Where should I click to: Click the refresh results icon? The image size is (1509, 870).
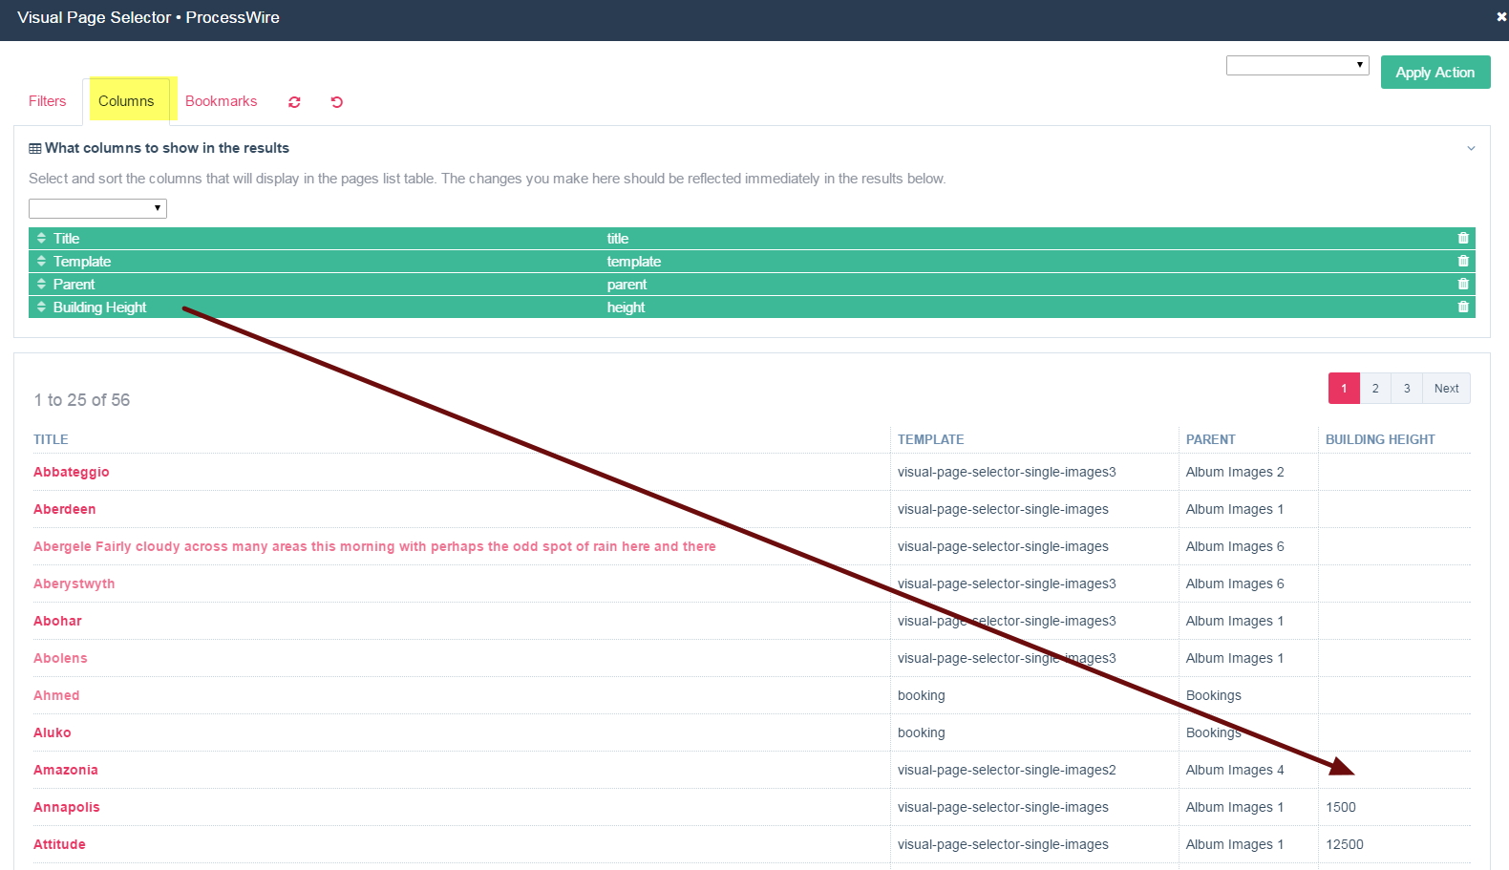[294, 102]
